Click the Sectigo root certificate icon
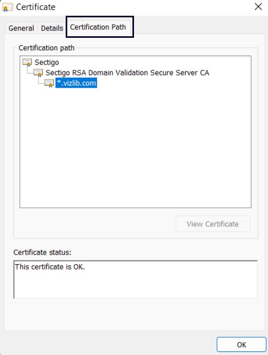 [x=27, y=62]
